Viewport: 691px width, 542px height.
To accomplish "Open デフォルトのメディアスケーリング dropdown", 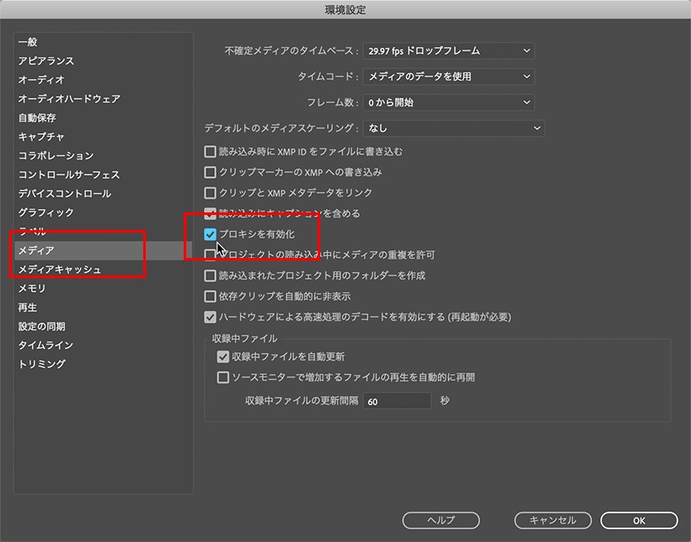I will coord(454,128).
